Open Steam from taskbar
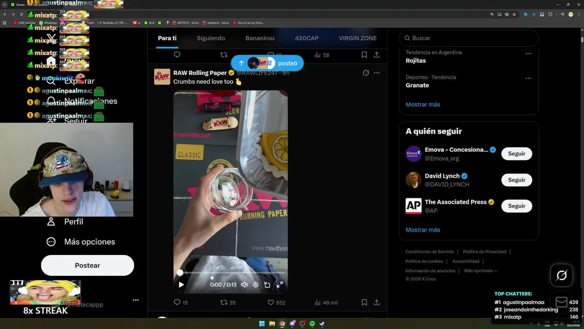Viewport: 584px width, 329px height. (x=322, y=324)
